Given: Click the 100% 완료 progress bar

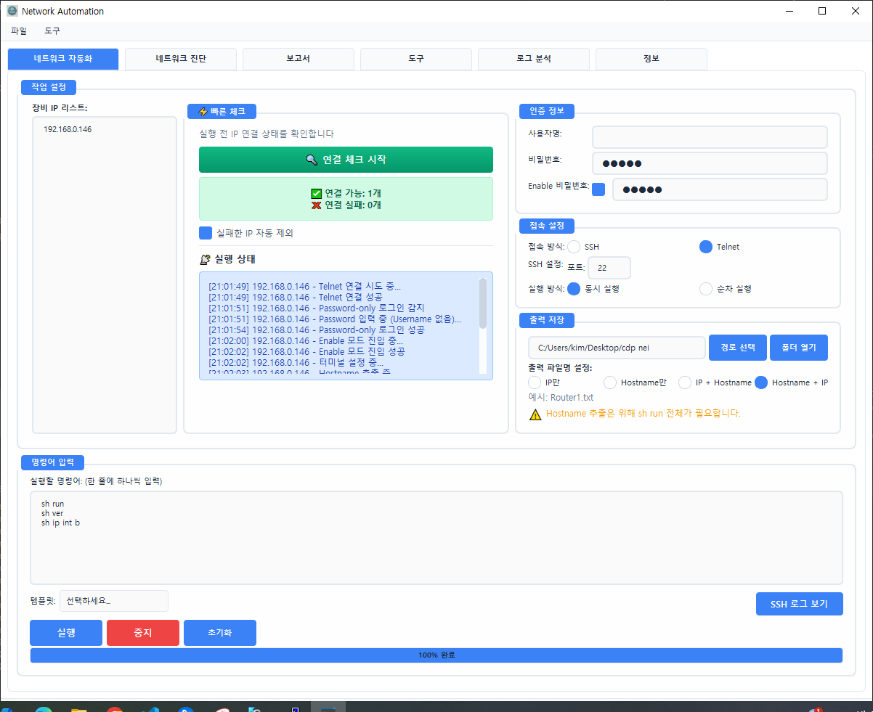Looking at the screenshot, I should click(436, 655).
